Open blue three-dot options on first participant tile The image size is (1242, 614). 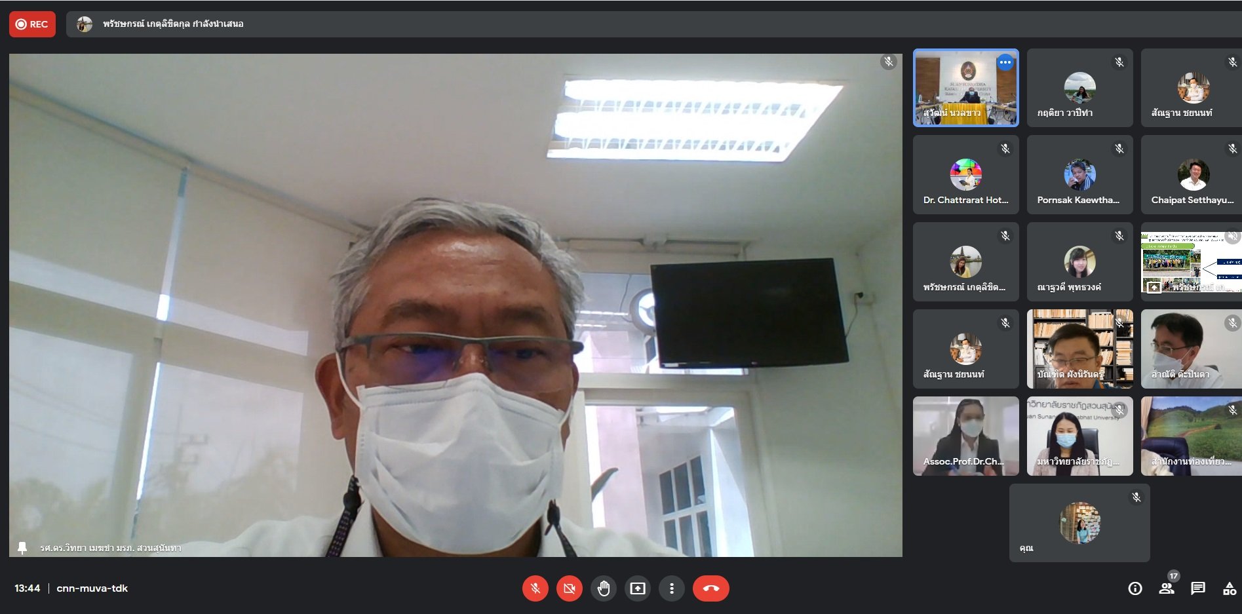[1005, 62]
